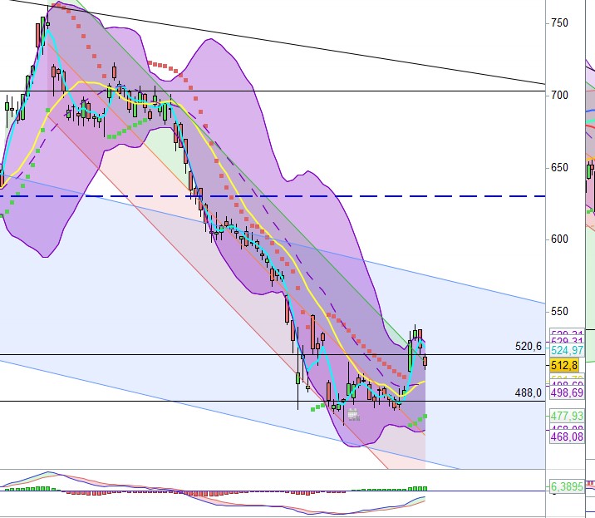
Task: Click the 750 price axis label
Action: [x=560, y=22]
